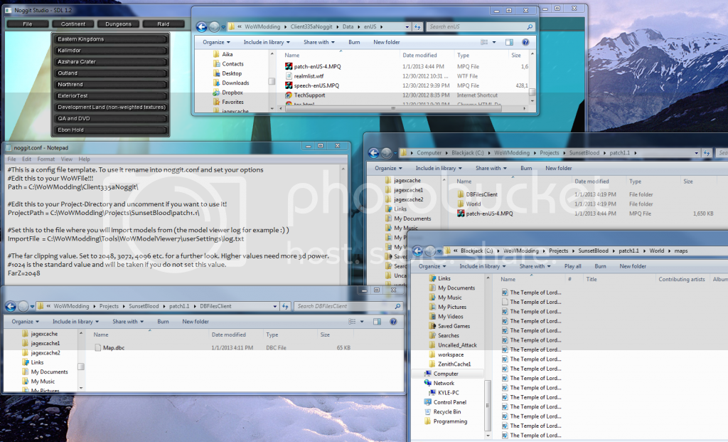This screenshot has height=442, width=728.
Task: Choose Azshara Crater in the continent list
Action: (110, 62)
